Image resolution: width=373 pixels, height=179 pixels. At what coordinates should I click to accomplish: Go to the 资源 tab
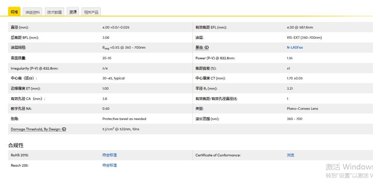[x=73, y=12]
